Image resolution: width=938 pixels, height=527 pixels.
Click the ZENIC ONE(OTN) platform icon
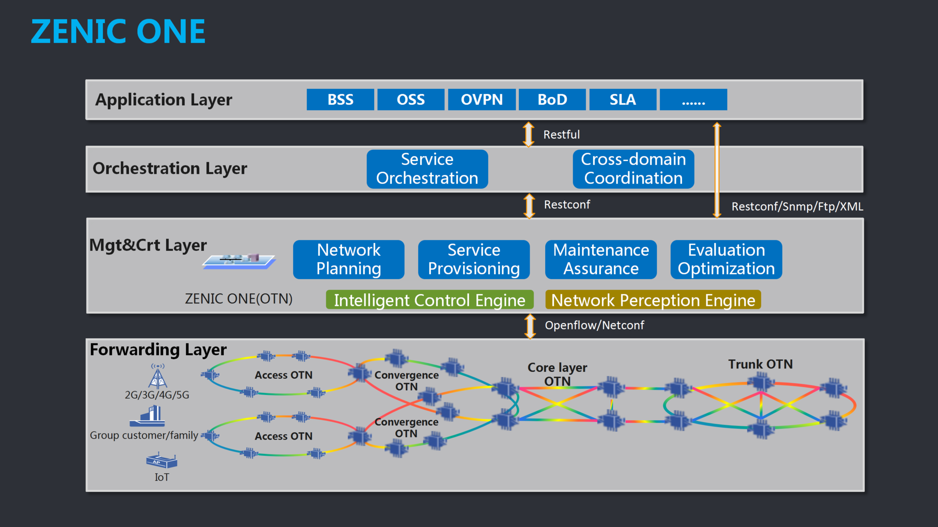coord(239,261)
